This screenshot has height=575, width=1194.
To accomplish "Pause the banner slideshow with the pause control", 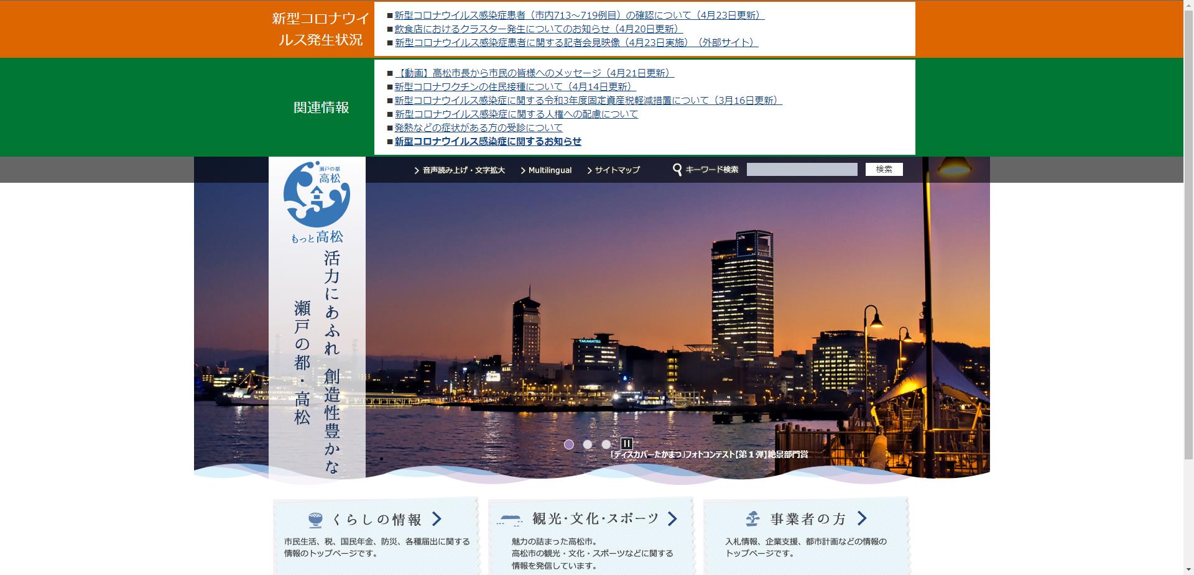I will click(627, 444).
